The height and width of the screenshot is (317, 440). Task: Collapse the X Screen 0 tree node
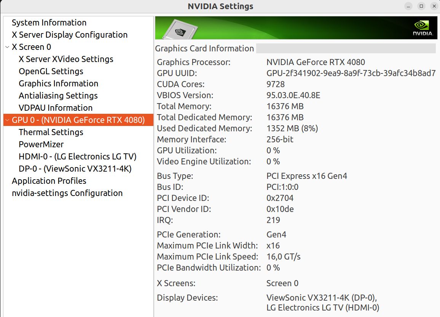point(7,47)
